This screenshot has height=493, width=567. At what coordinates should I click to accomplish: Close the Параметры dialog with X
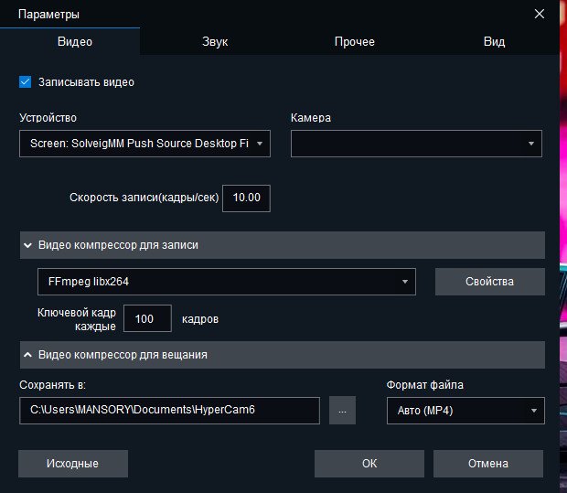[x=540, y=14]
